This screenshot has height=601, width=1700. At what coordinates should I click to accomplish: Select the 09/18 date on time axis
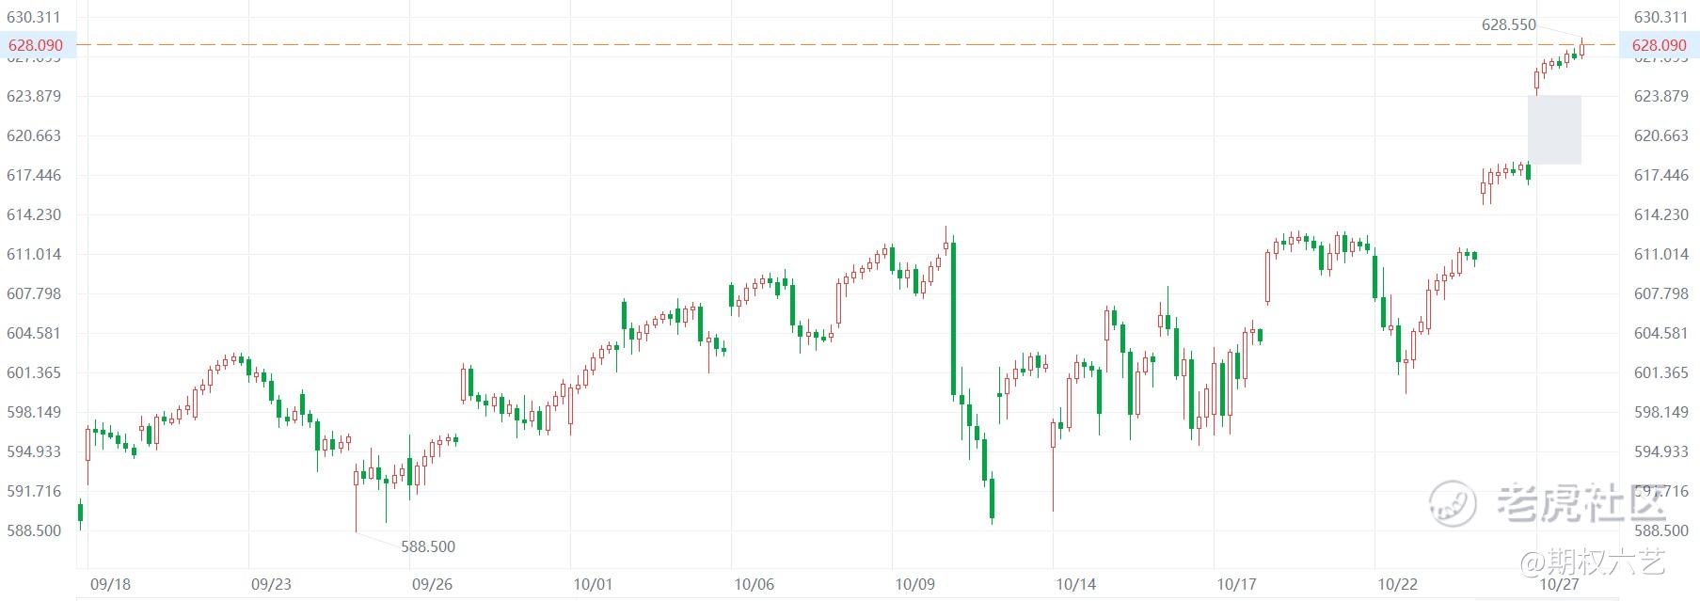[110, 584]
